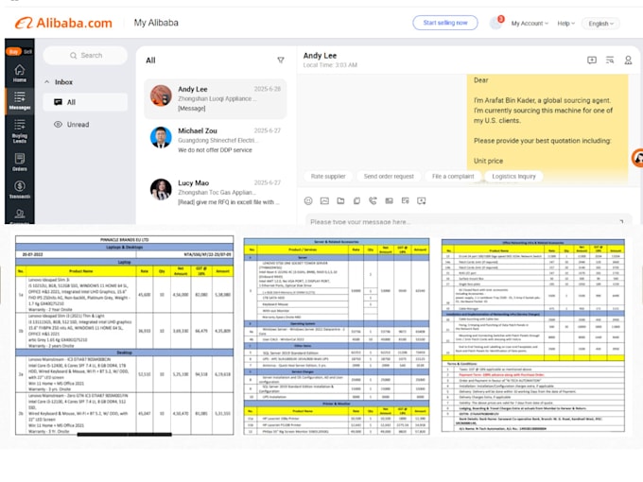Open the Office Networking quotation thumbnail

[533, 336]
